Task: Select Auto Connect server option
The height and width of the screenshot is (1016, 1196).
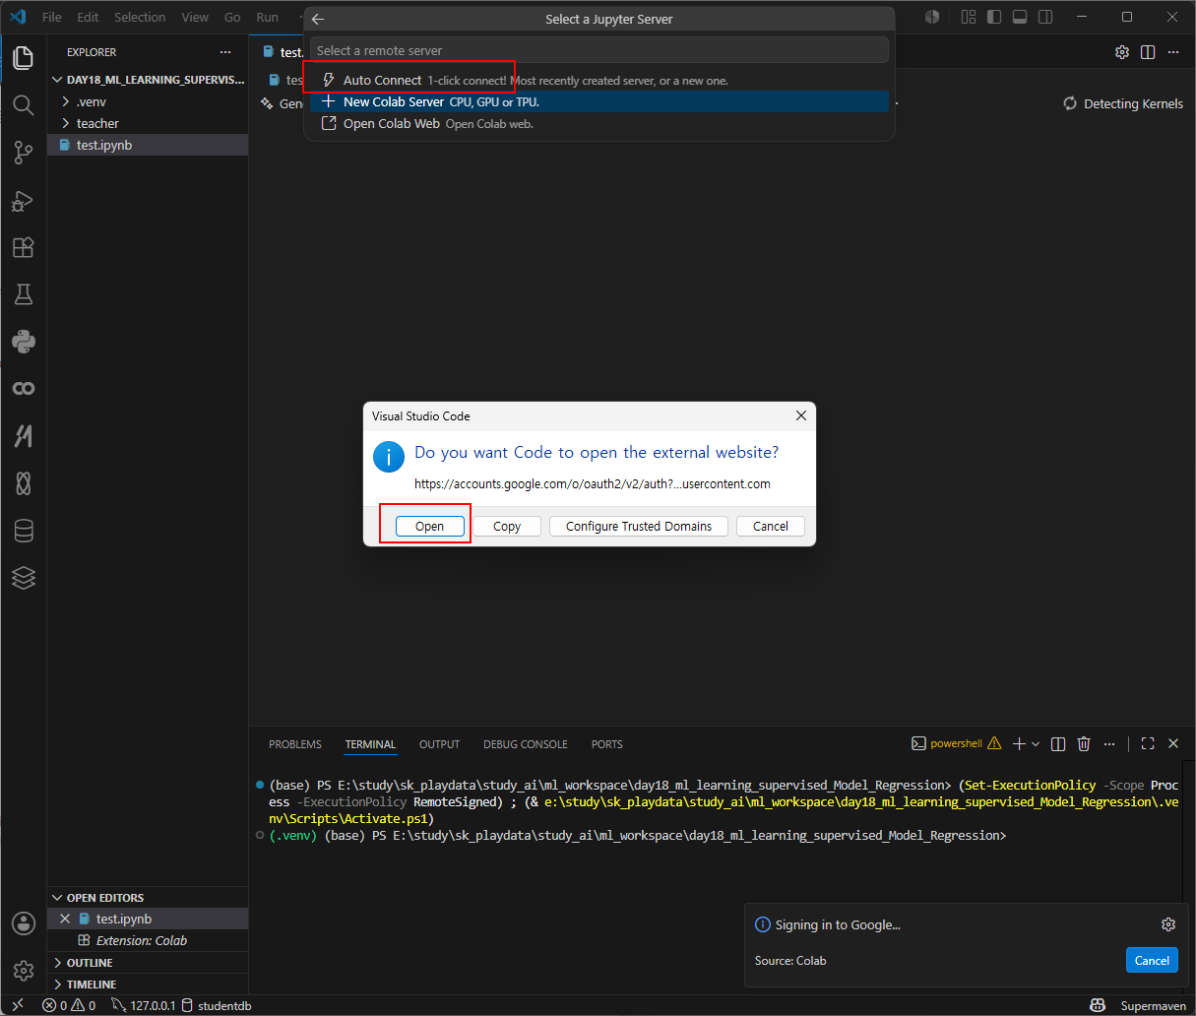Action: click(599, 80)
